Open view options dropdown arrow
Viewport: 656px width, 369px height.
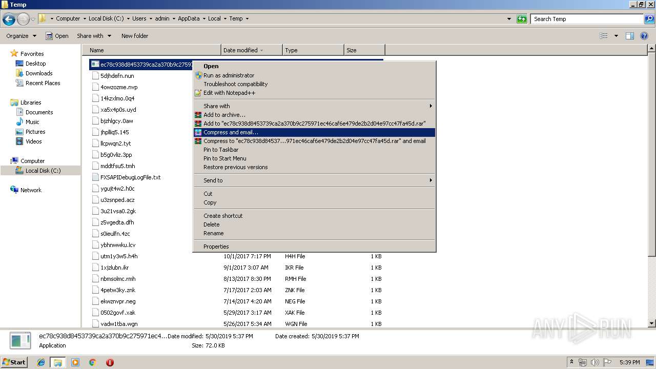(616, 36)
